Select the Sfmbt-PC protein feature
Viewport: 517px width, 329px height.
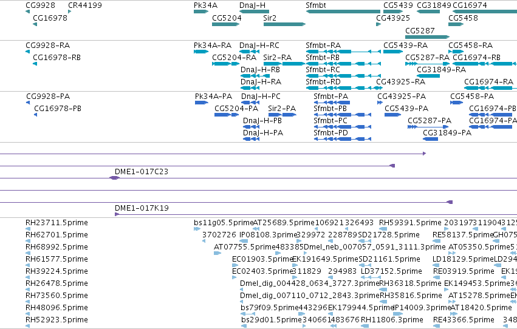pyautogui.click(x=343, y=127)
